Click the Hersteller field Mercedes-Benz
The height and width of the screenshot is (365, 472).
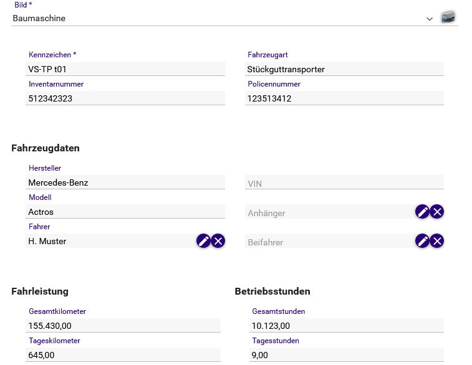tap(125, 183)
